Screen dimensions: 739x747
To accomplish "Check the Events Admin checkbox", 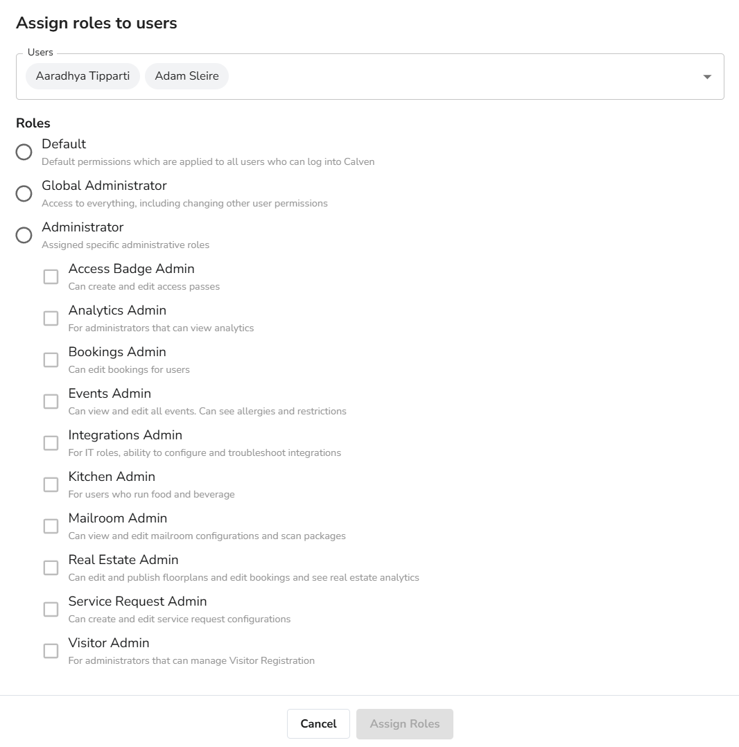I will coord(51,402).
